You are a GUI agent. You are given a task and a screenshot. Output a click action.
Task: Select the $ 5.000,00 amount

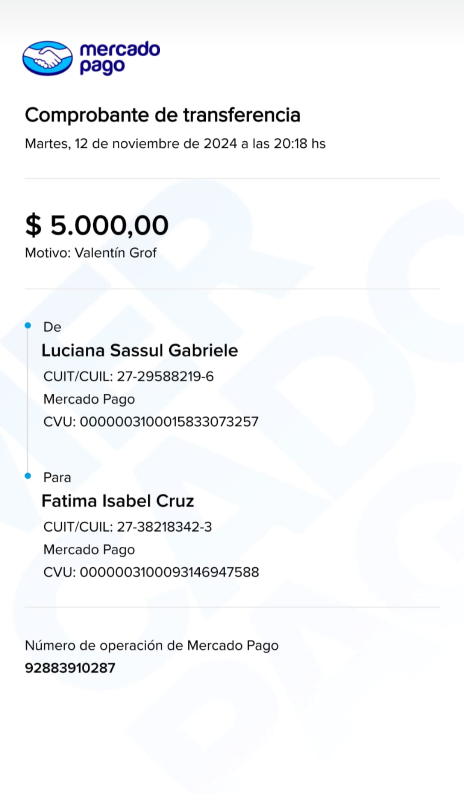(97, 225)
